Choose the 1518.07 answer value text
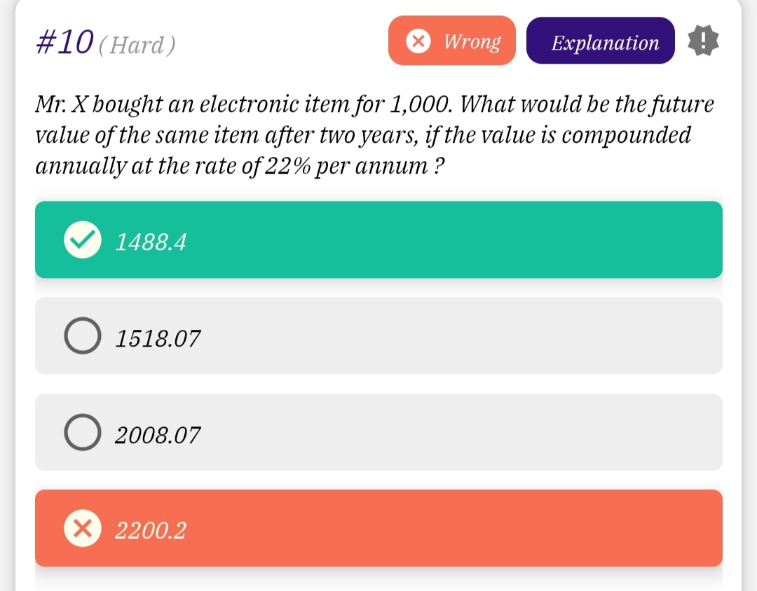The height and width of the screenshot is (591, 757). 158,339
